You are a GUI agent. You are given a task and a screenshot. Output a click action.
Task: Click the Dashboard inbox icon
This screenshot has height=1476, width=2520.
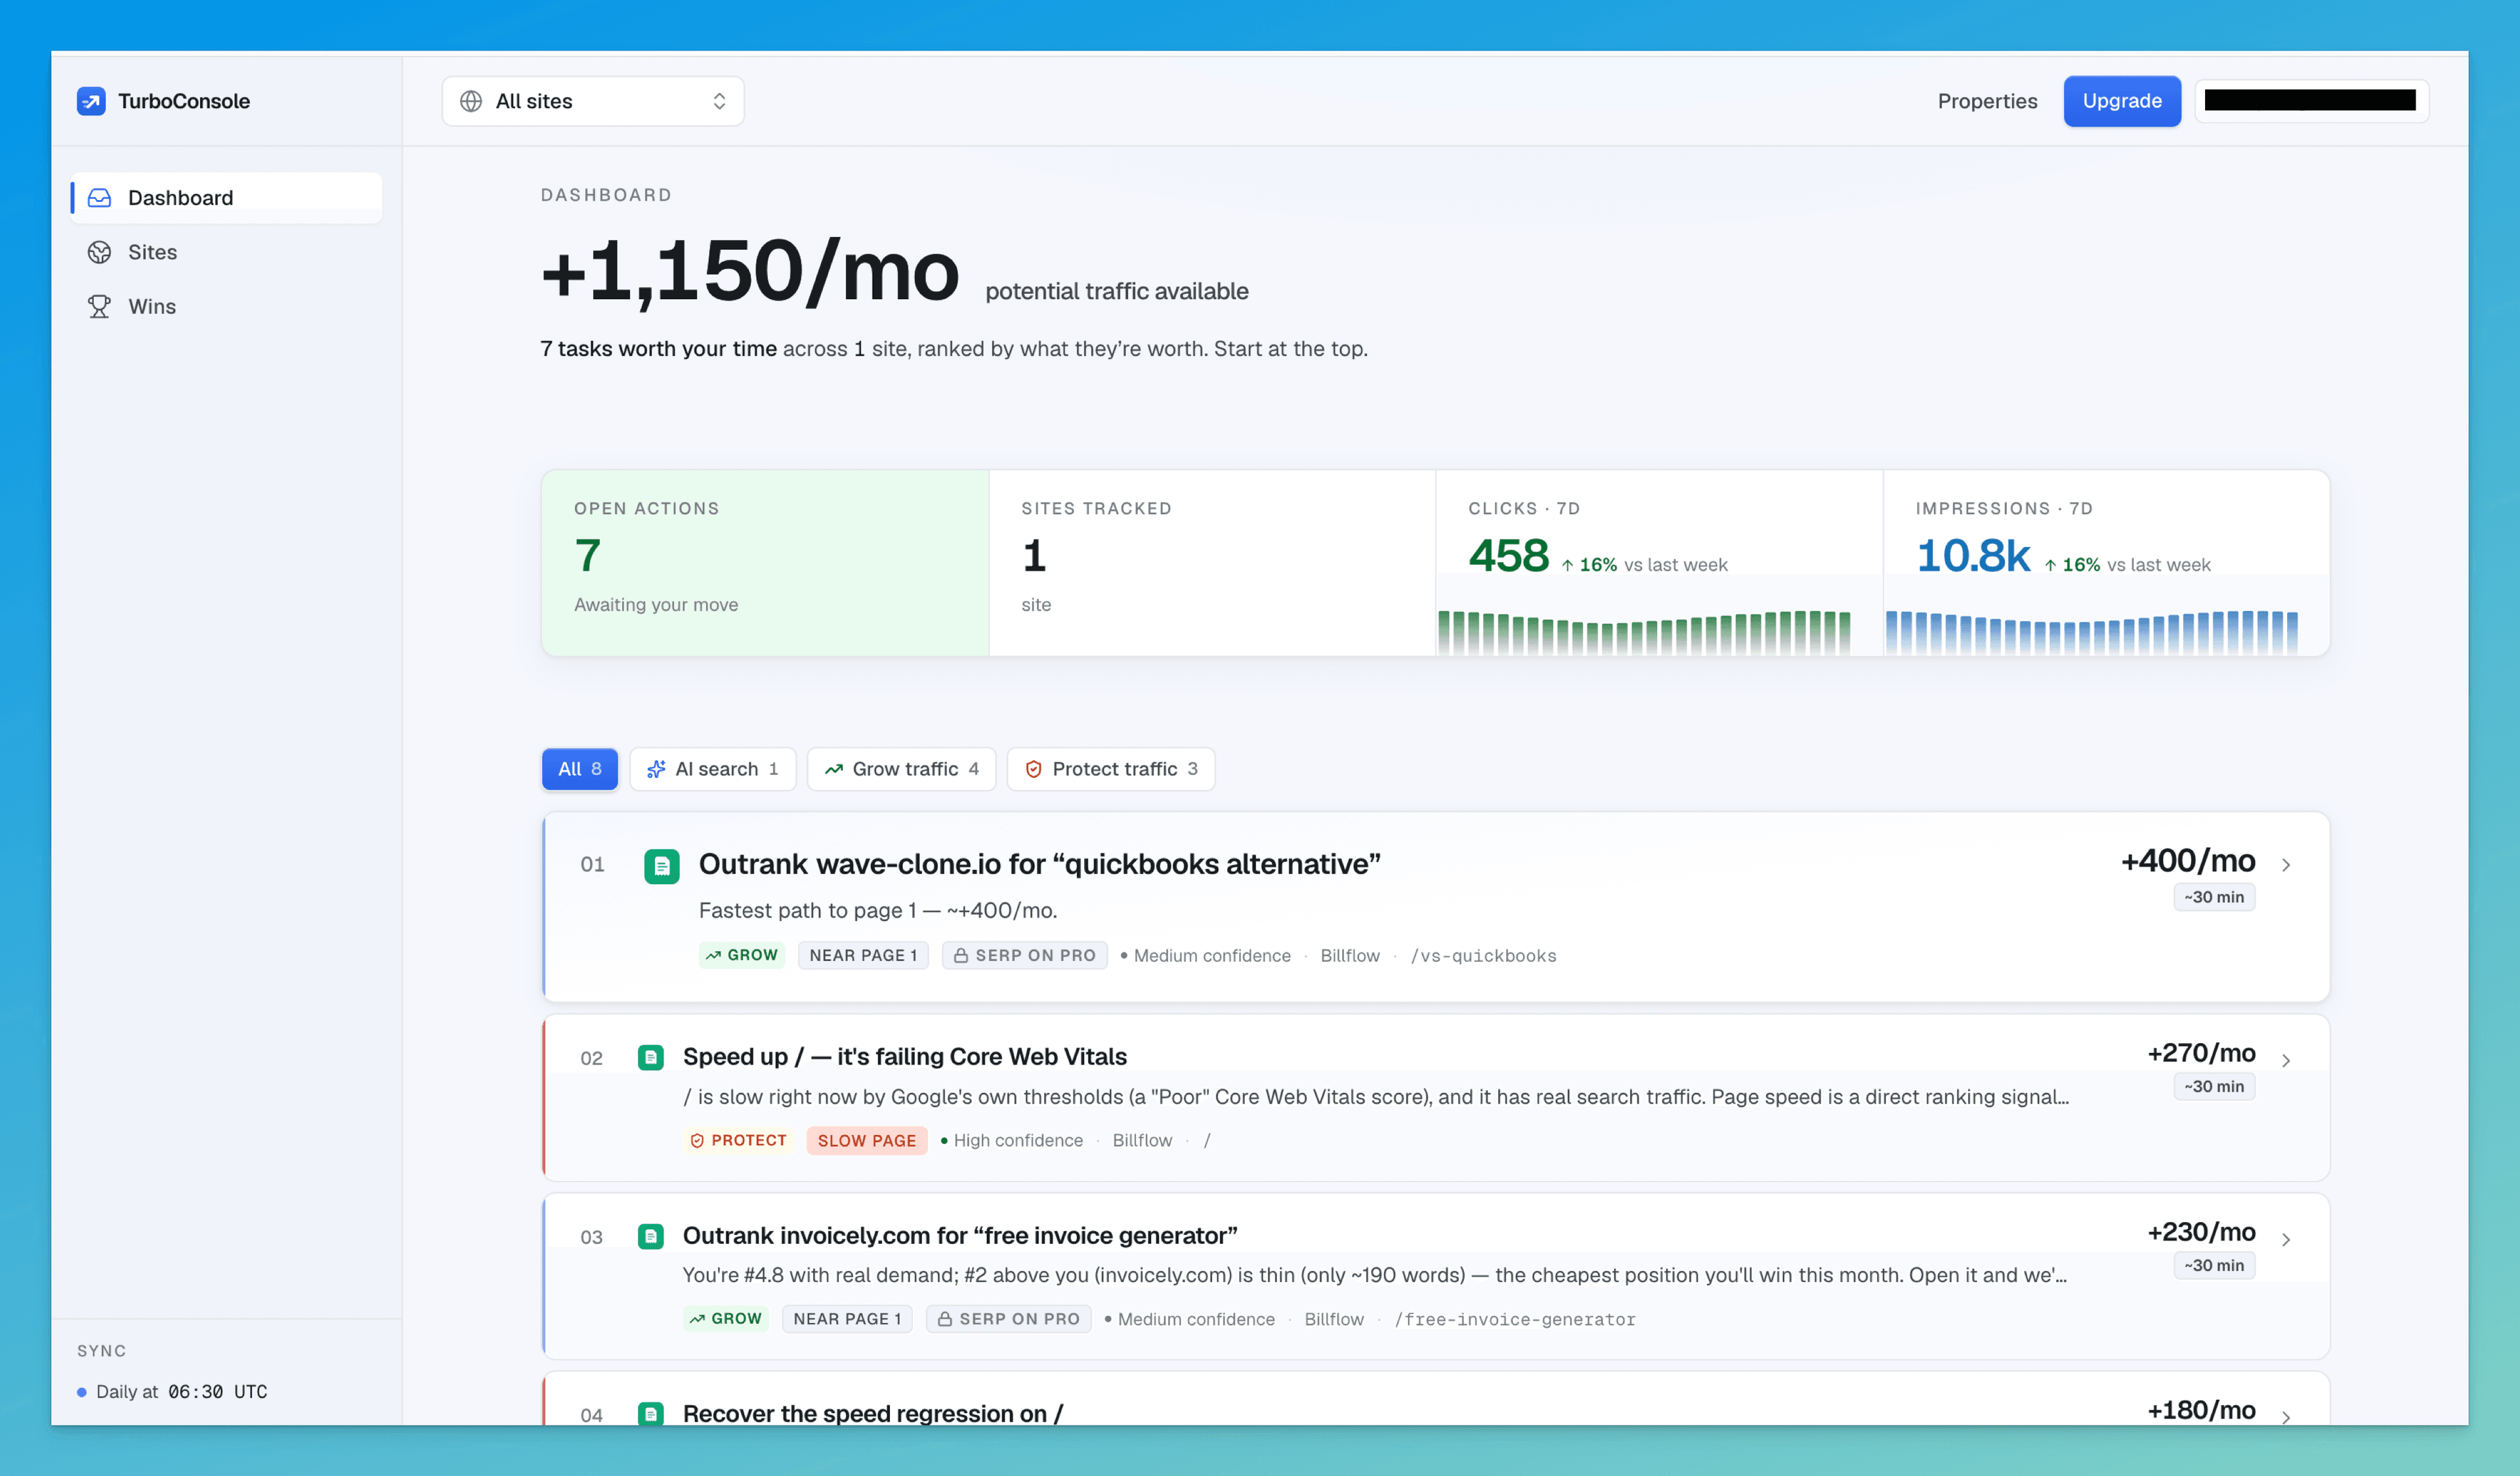click(x=99, y=198)
